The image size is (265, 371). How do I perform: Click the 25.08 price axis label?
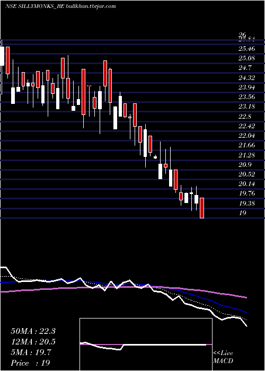click(246, 58)
